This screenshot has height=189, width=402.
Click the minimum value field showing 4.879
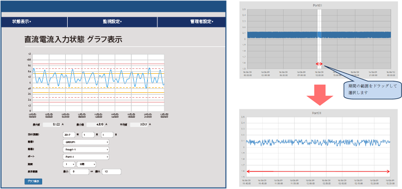tap(96, 125)
